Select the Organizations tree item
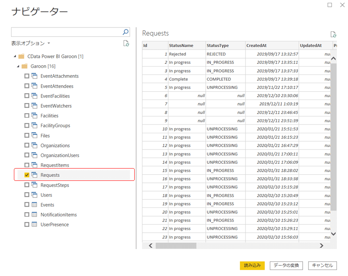The width and height of the screenshot is (348, 276). click(55, 146)
